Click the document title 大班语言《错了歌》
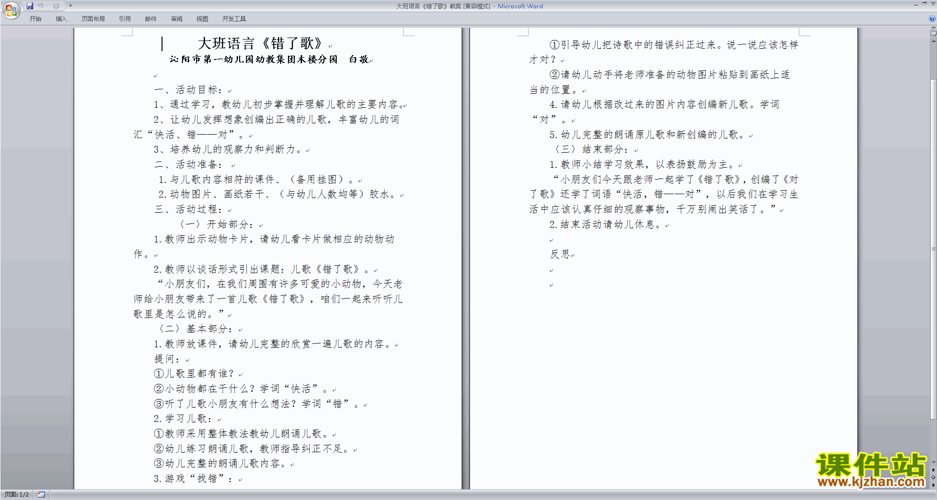 point(260,43)
